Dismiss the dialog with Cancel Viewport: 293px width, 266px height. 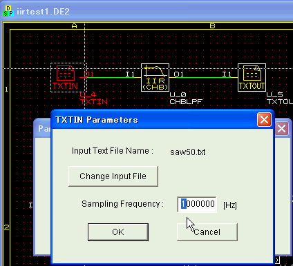pyautogui.click(x=207, y=232)
